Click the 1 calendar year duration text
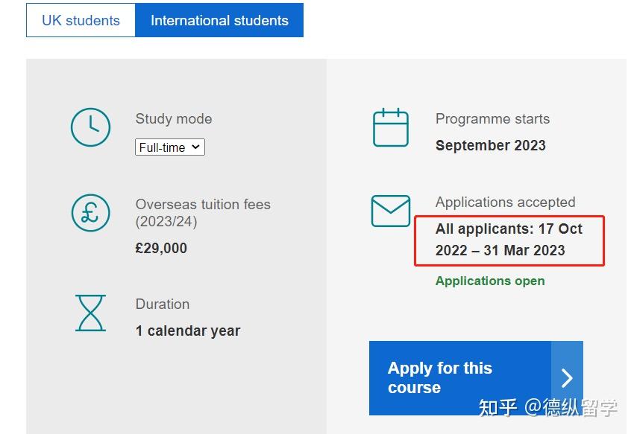Viewport: 634px width, 434px height. [187, 331]
